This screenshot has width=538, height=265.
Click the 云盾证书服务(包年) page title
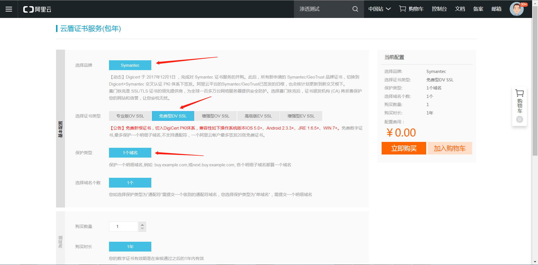pyautogui.click(x=90, y=29)
